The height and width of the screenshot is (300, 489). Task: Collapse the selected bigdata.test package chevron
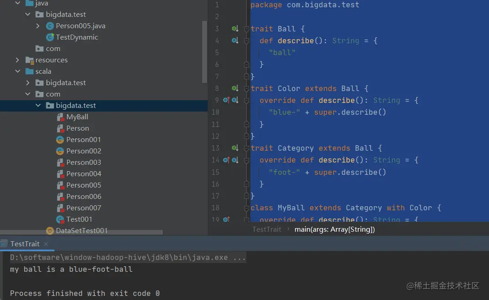pyautogui.click(x=38, y=105)
